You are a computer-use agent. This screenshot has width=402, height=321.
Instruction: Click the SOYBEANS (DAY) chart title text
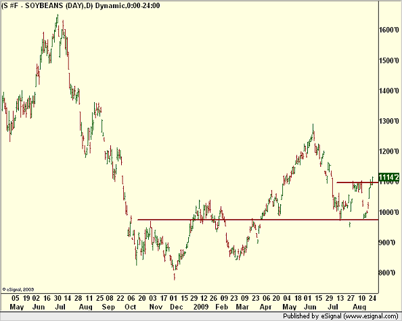(x=81, y=5)
